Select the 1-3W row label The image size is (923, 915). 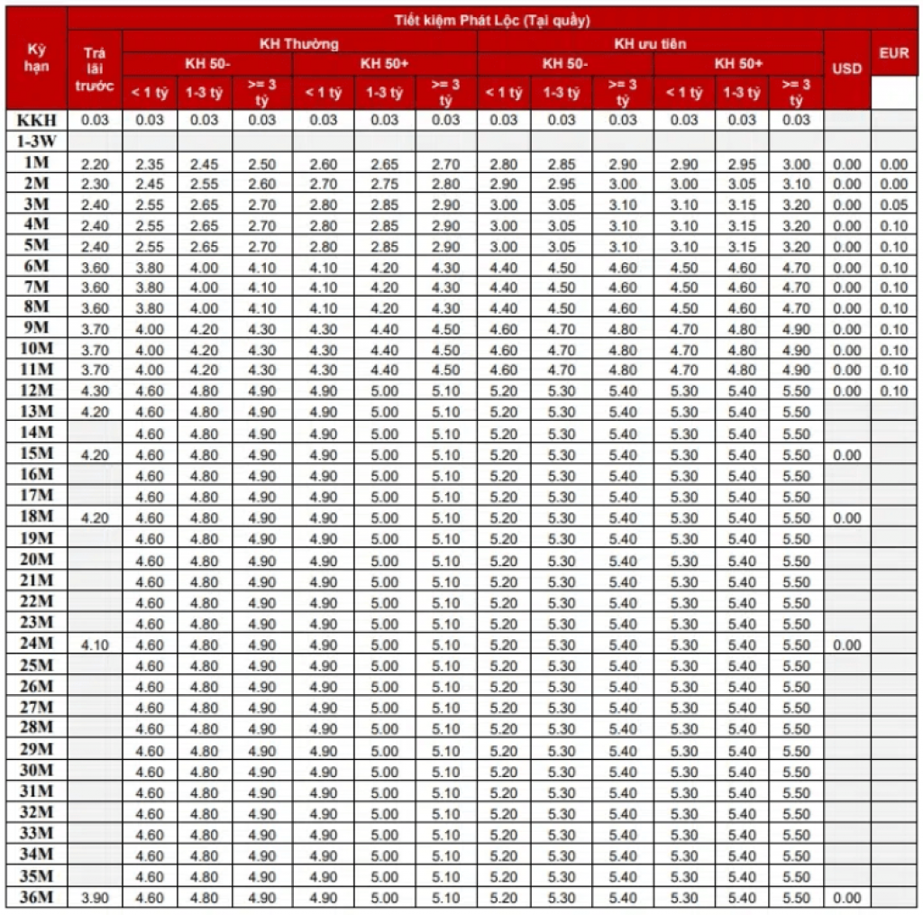37,141
